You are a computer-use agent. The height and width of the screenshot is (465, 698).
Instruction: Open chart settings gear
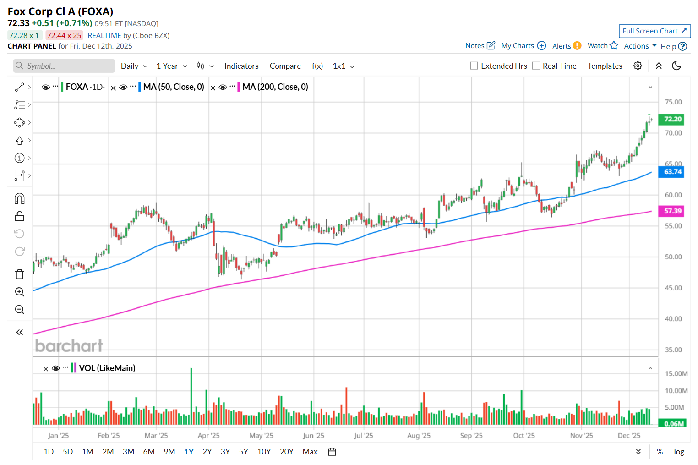[x=638, y=66]
